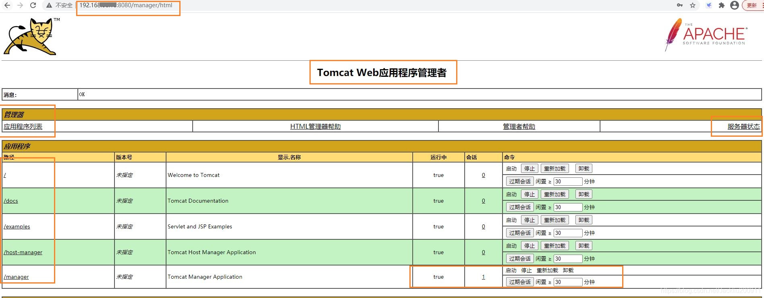Open the /examples application link

[x=17, y=226]
